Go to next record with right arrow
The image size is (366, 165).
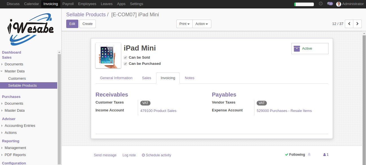point(358,24)
